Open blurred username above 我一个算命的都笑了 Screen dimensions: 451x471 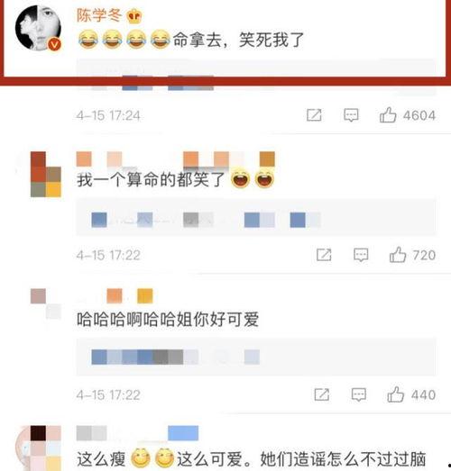[176, 159]
